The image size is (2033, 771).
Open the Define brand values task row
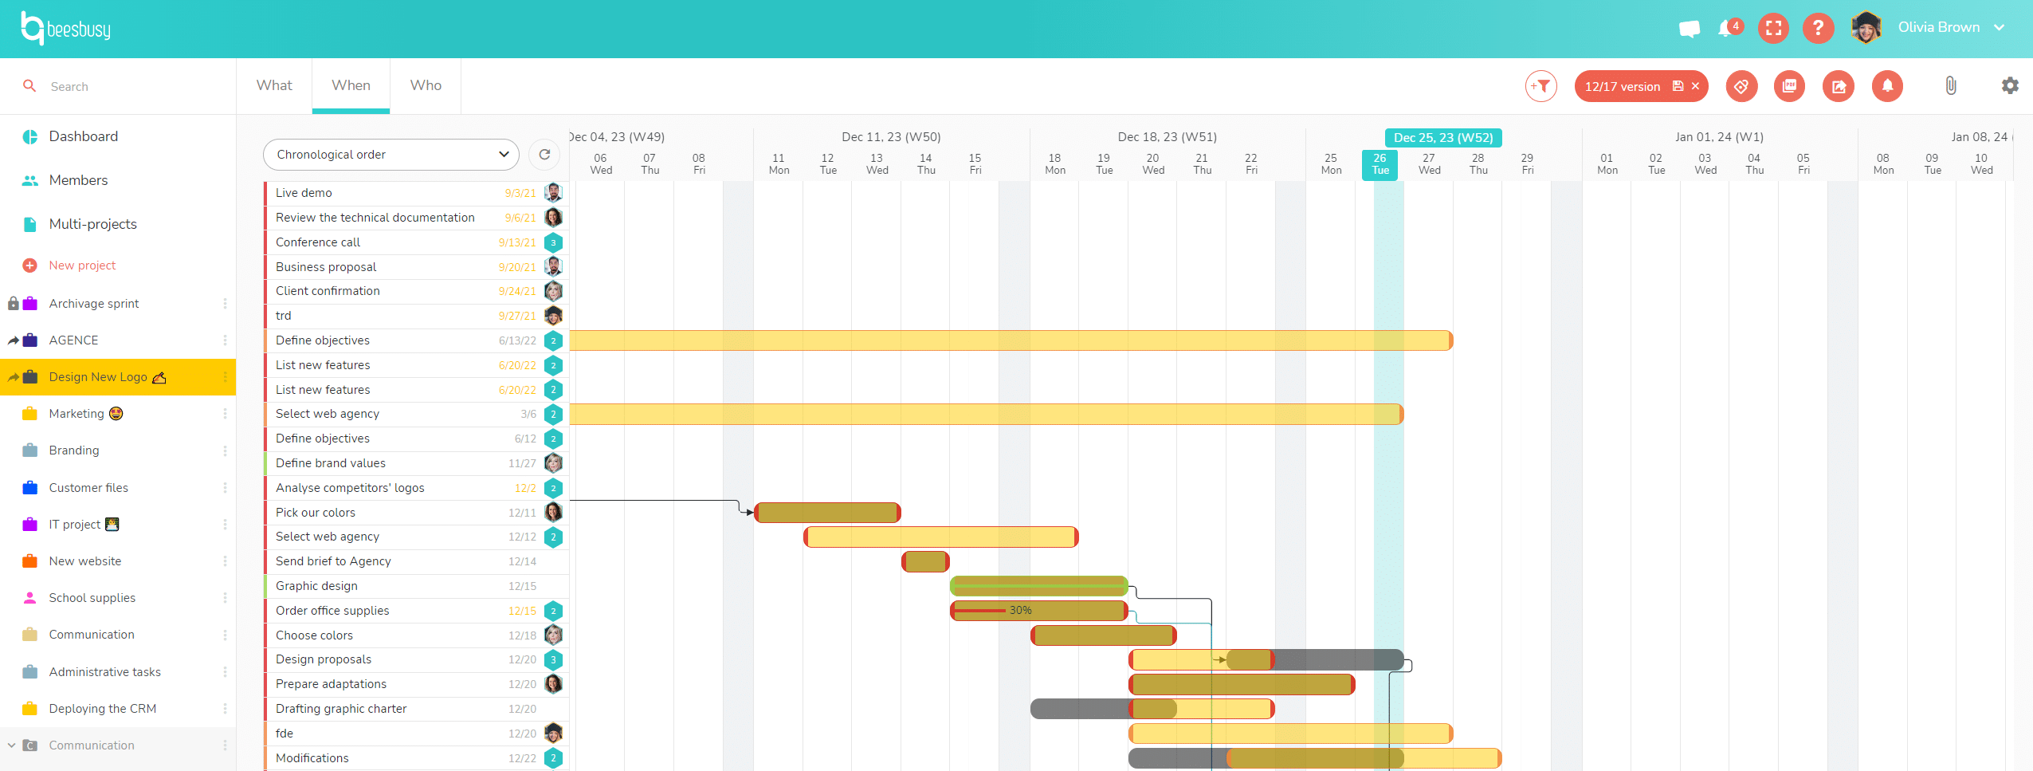[416, 463]
